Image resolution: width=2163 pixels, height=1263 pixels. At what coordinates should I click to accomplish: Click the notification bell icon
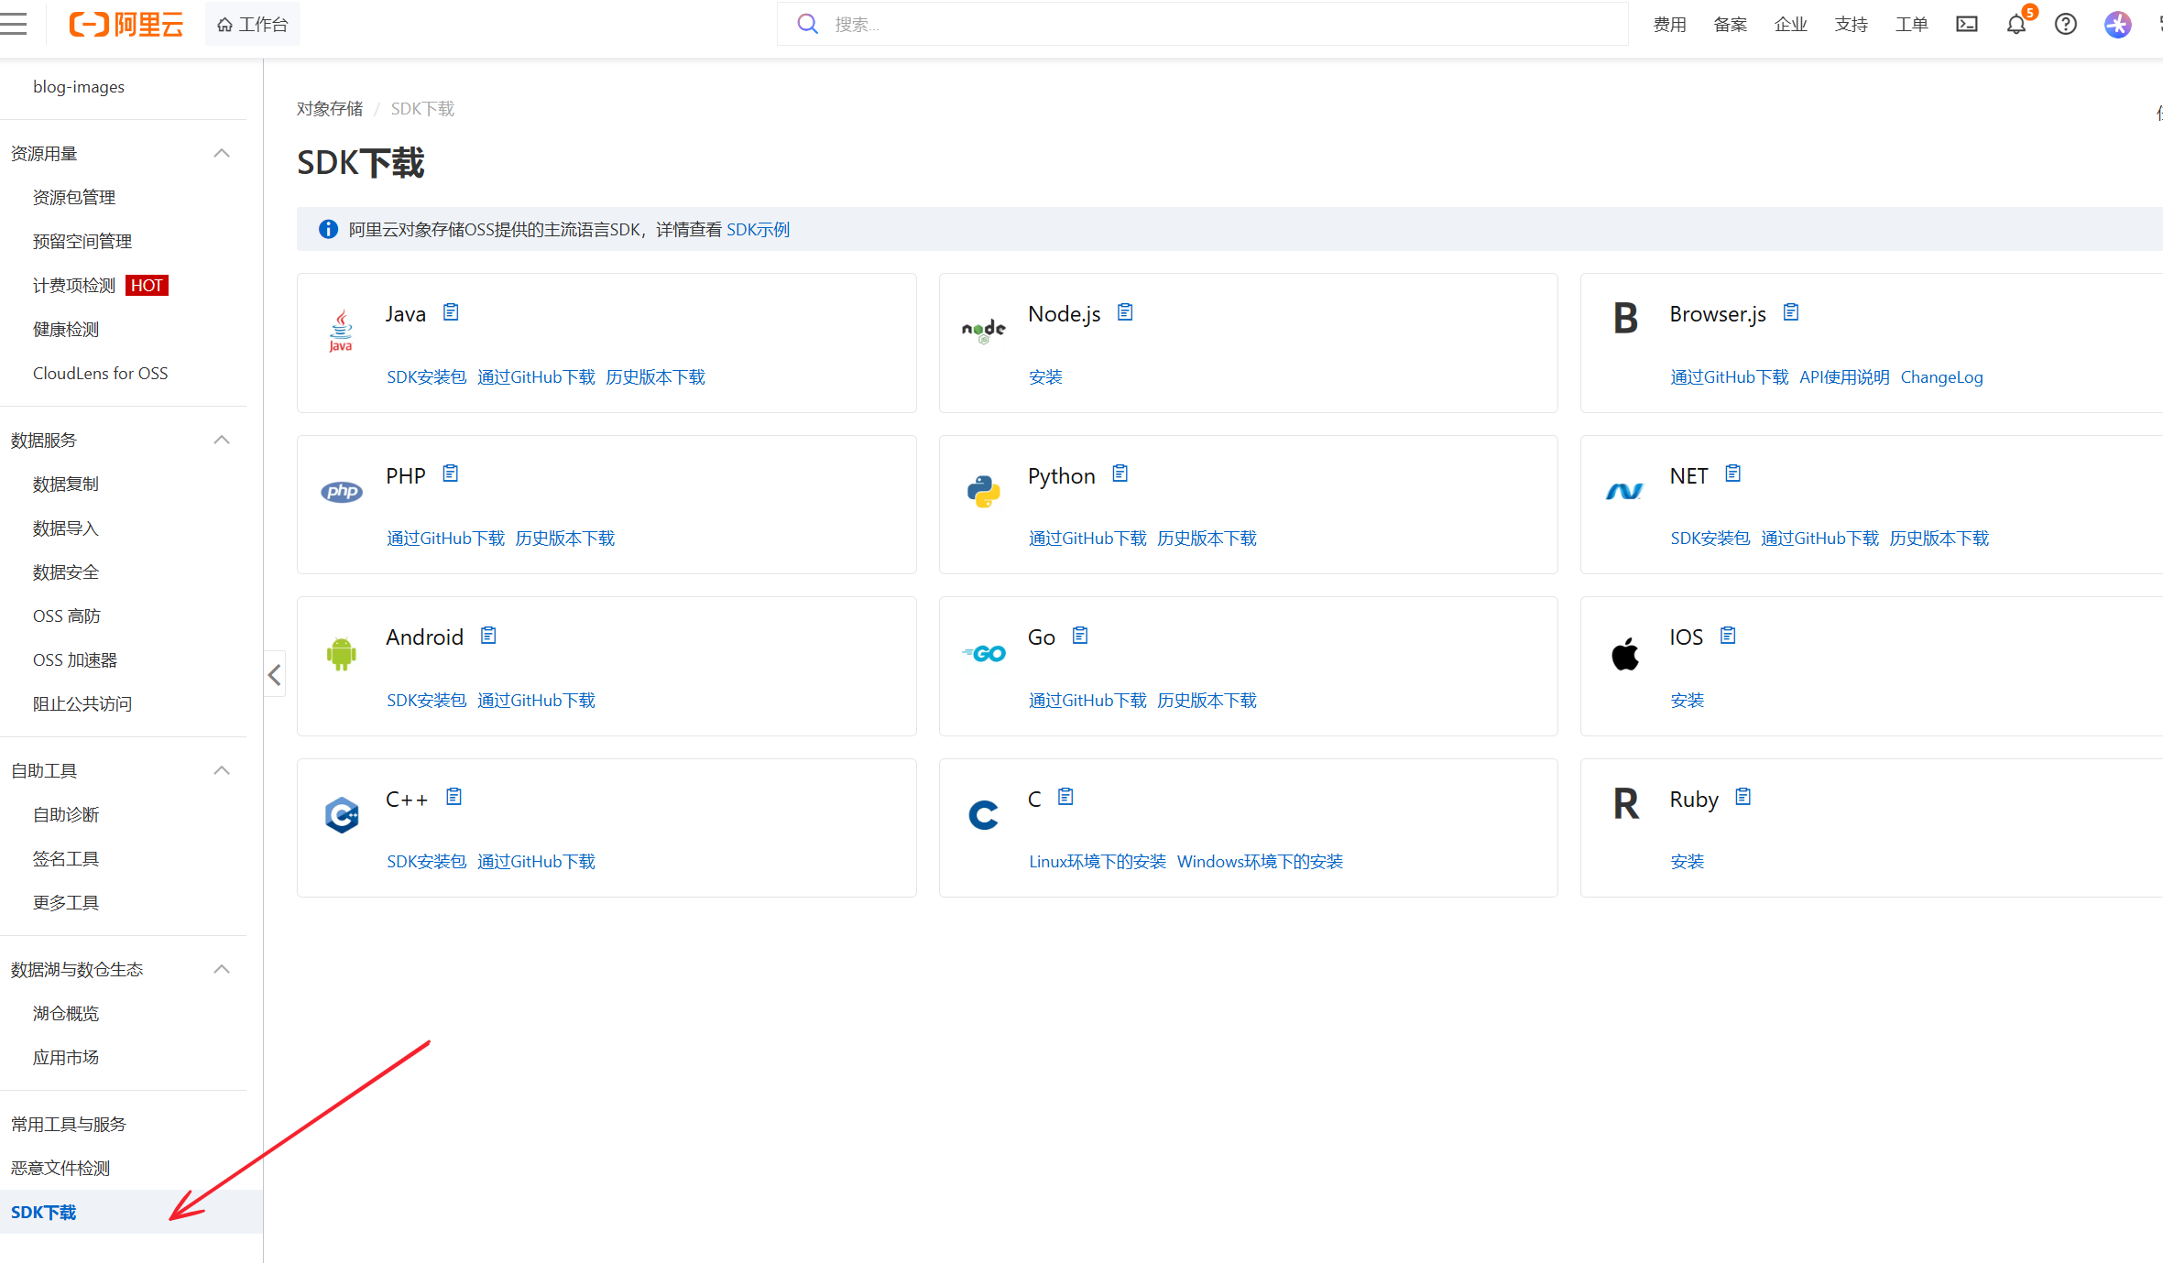(2016, 25)
